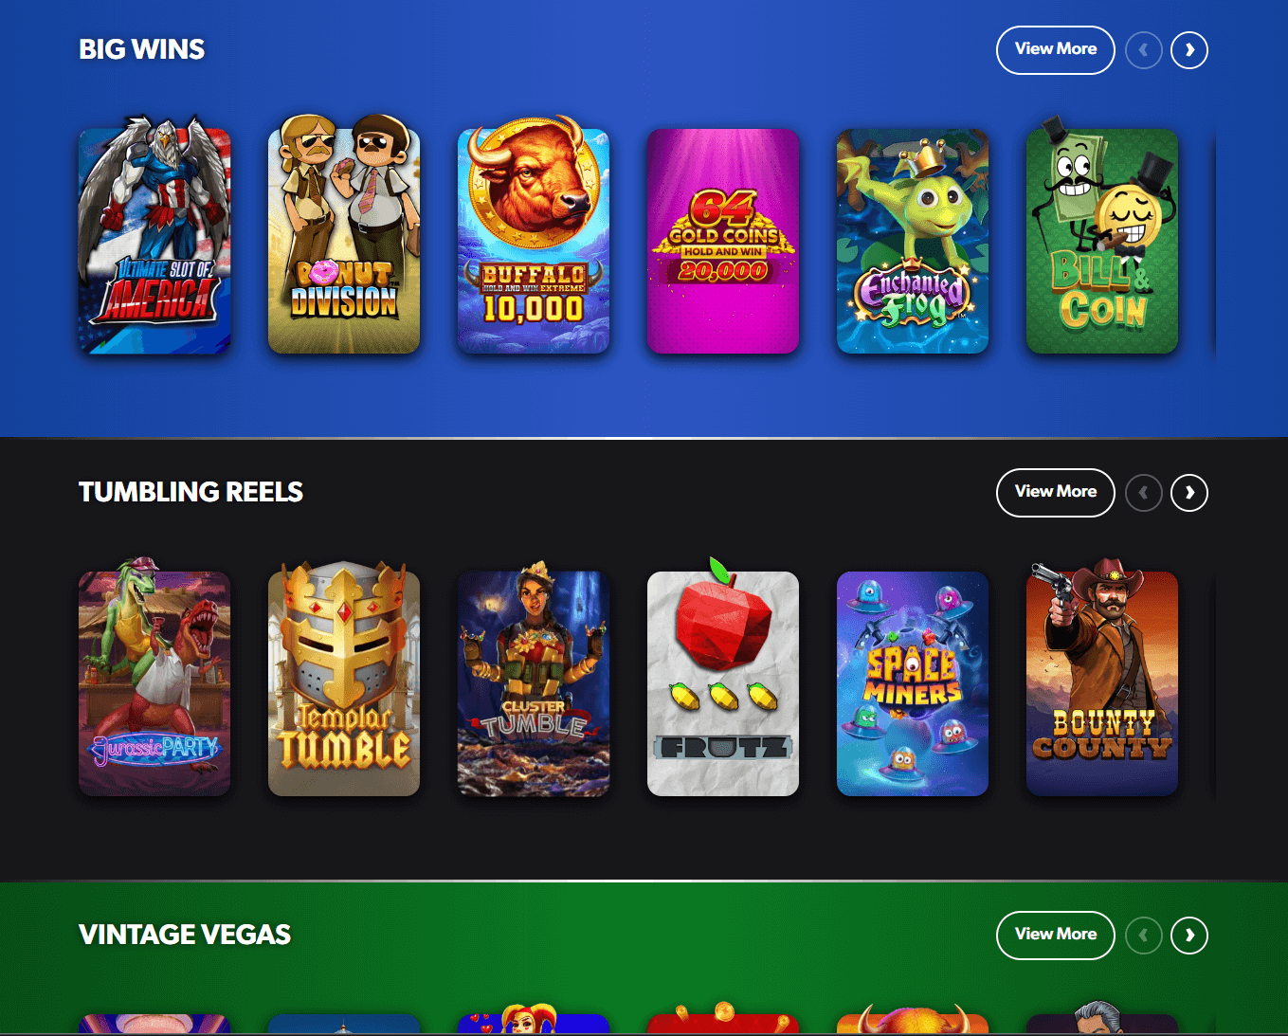Advance the Tumbling Reels carousel forward

[x=1189, y=493]
